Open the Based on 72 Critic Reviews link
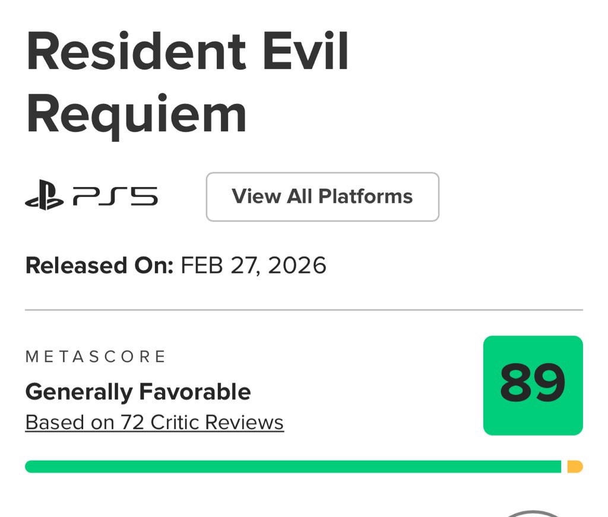Viewport: 608px width, 517px height. click(x=154, y=423)
